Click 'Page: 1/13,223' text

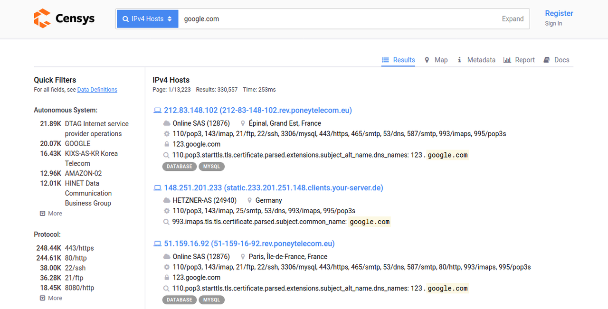pos(172,90)
